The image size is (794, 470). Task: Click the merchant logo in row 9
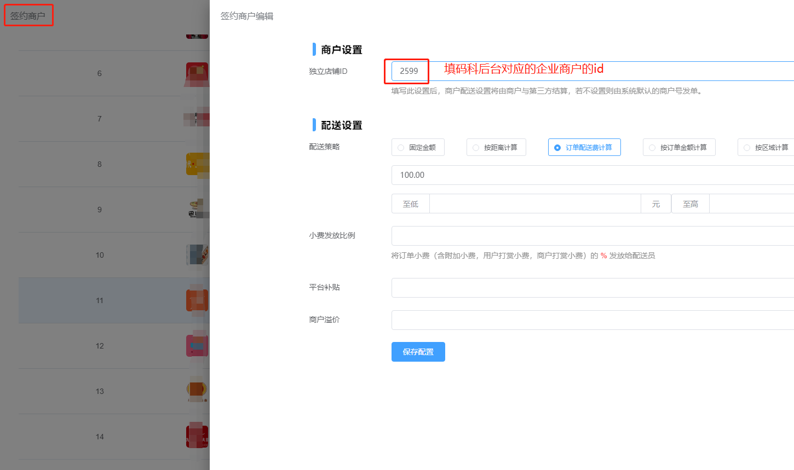[197, 209]
